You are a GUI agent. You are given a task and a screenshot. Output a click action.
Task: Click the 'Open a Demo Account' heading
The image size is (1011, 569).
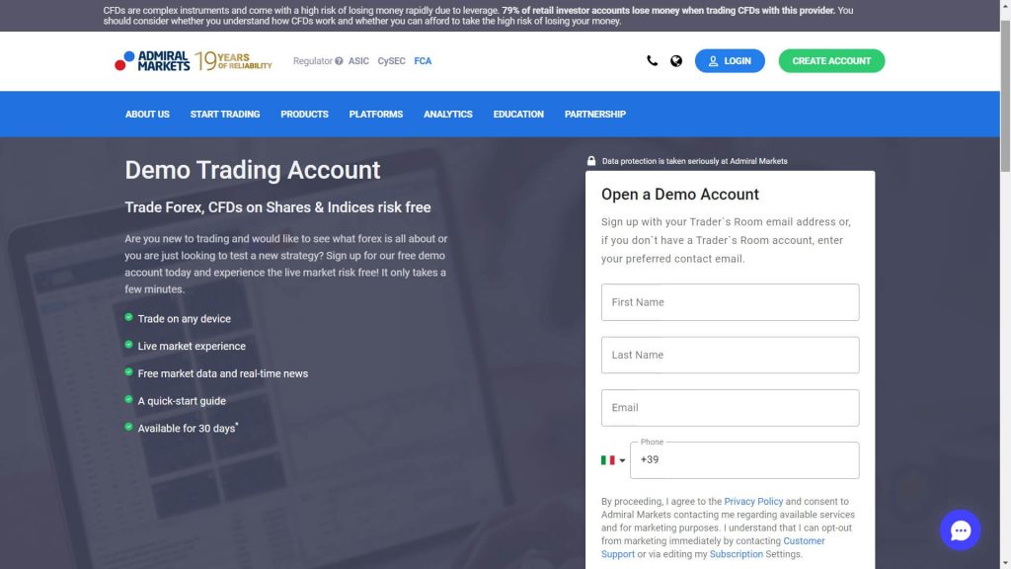(x=679, y=195)
